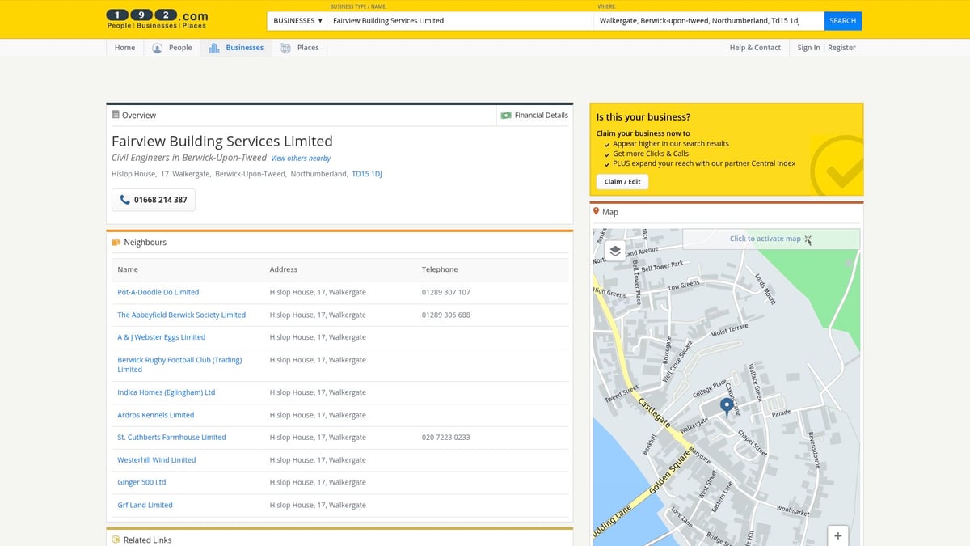Click the blue location pin on the map

coord(727,407)
